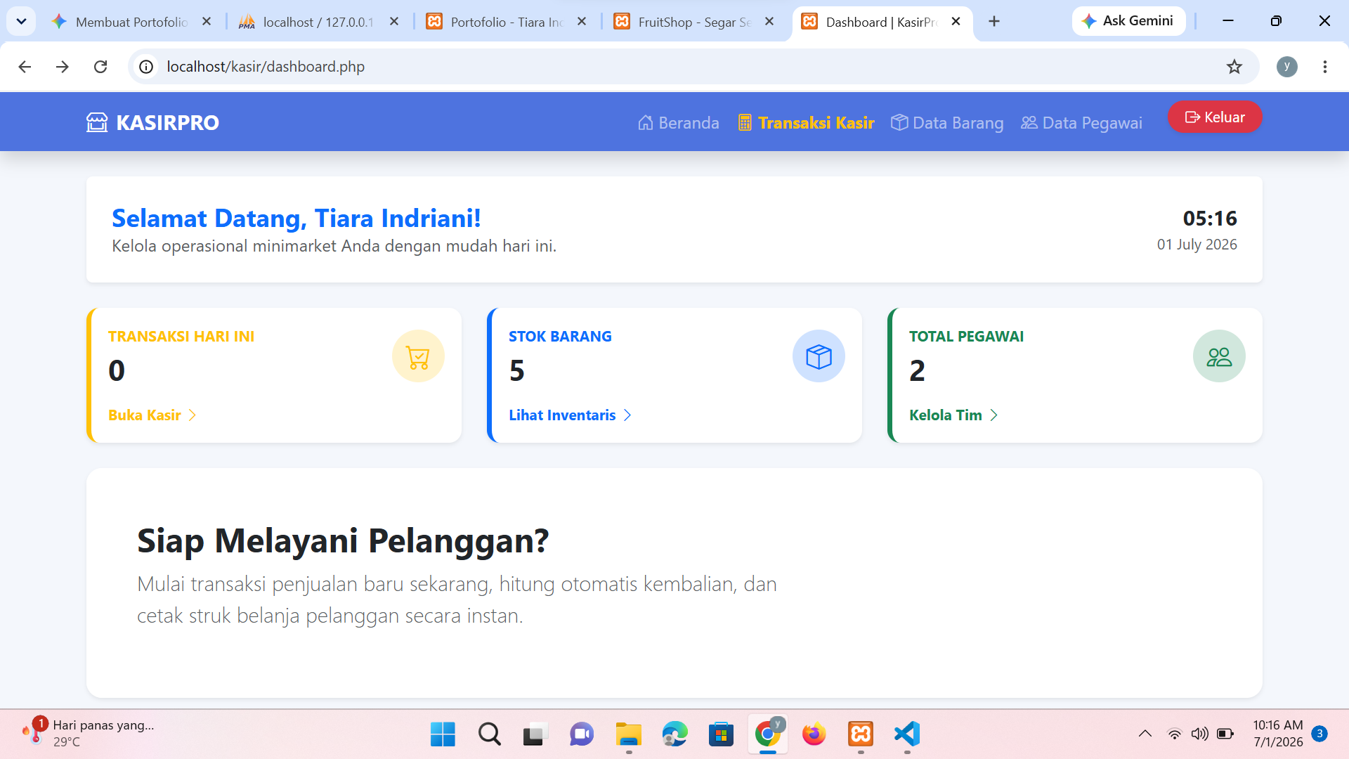Open the Kelola Tim link
This screenshot has height=759, width=1349.
(953, 415)
